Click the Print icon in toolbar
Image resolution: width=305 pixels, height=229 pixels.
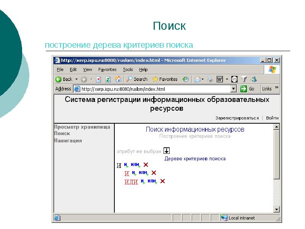point(210,79)
